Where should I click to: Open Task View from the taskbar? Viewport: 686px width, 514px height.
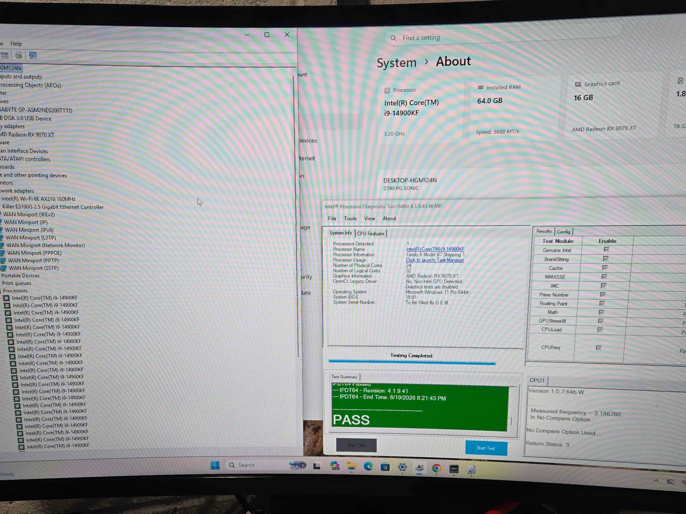tap(317, 466)
